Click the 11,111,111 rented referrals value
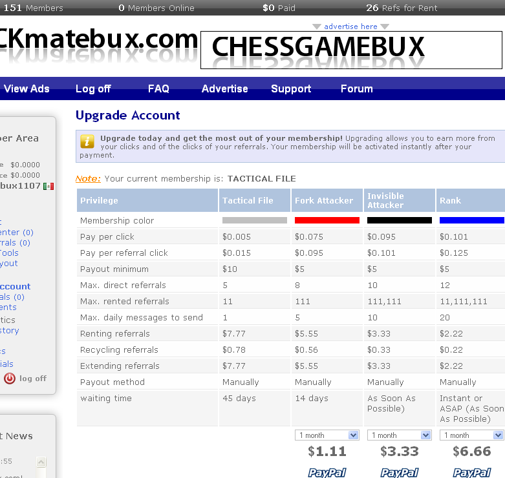The image size is (505, 478). (464, 302)
